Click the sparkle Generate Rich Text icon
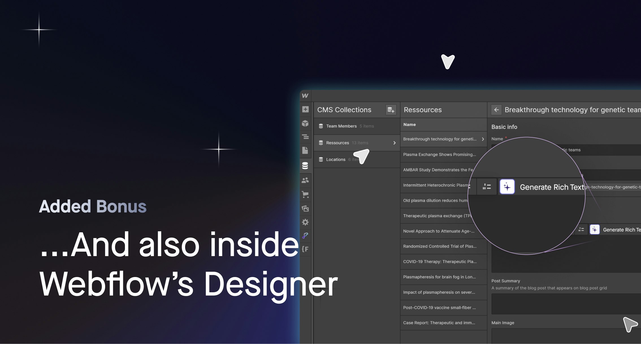 click(x=507, y=187)
